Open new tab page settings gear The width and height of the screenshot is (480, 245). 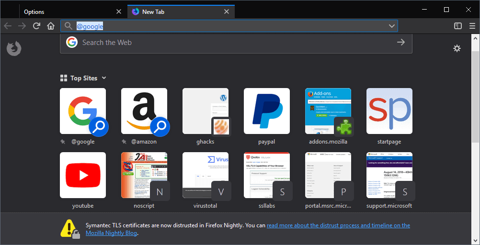point(457,48)
